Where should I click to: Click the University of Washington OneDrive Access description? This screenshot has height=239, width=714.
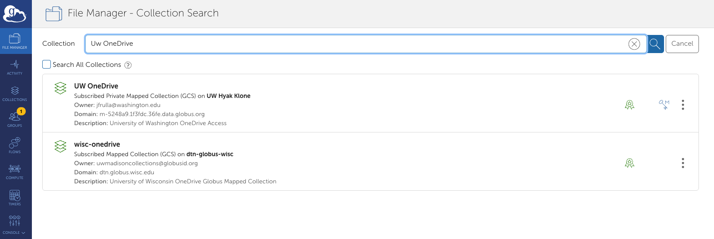168,123
